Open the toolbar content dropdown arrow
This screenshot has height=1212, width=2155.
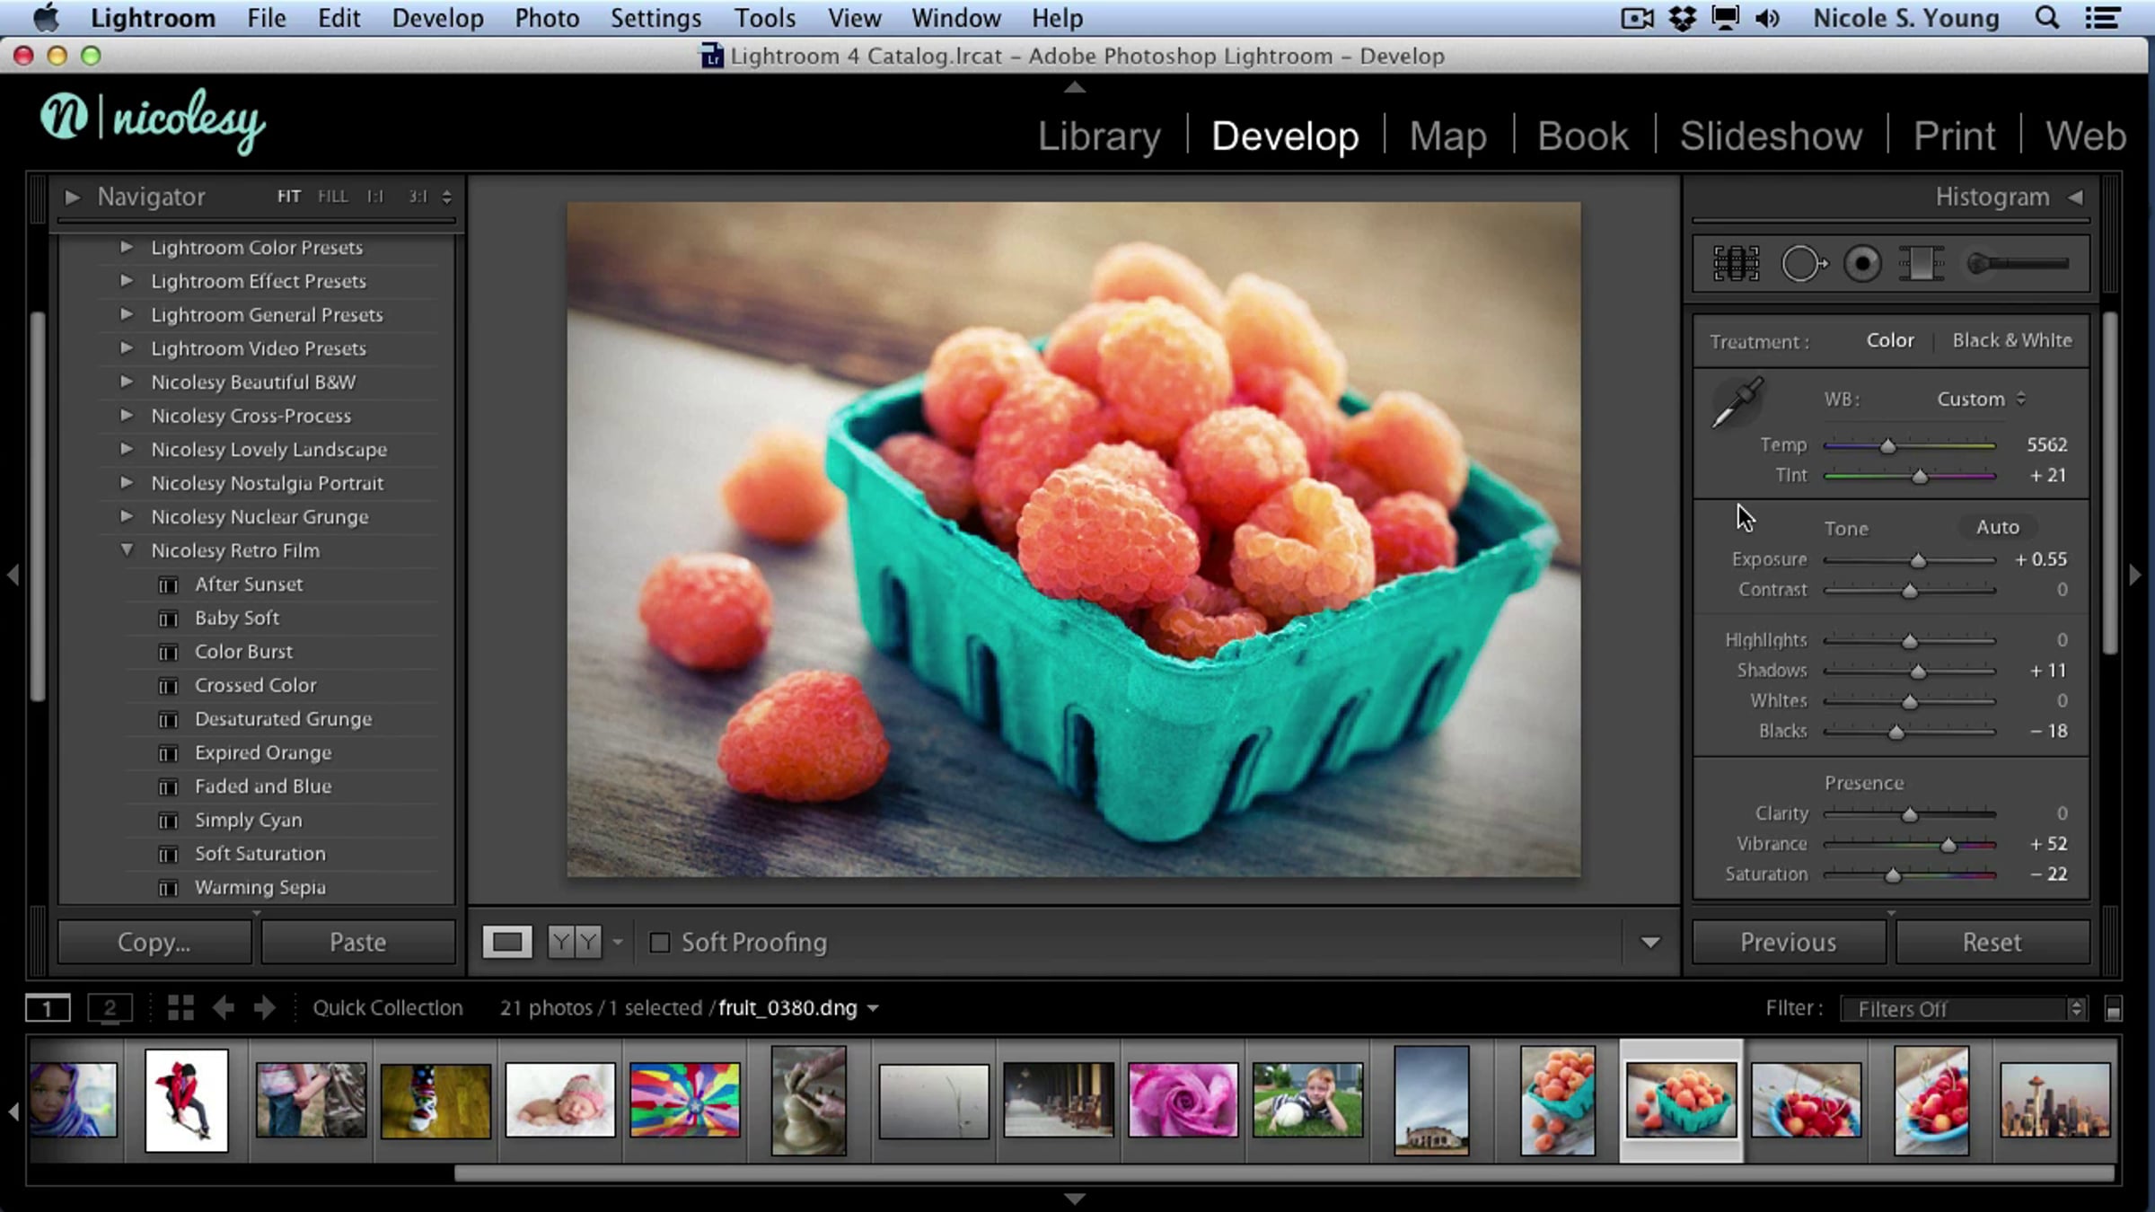coord(1649,943)
